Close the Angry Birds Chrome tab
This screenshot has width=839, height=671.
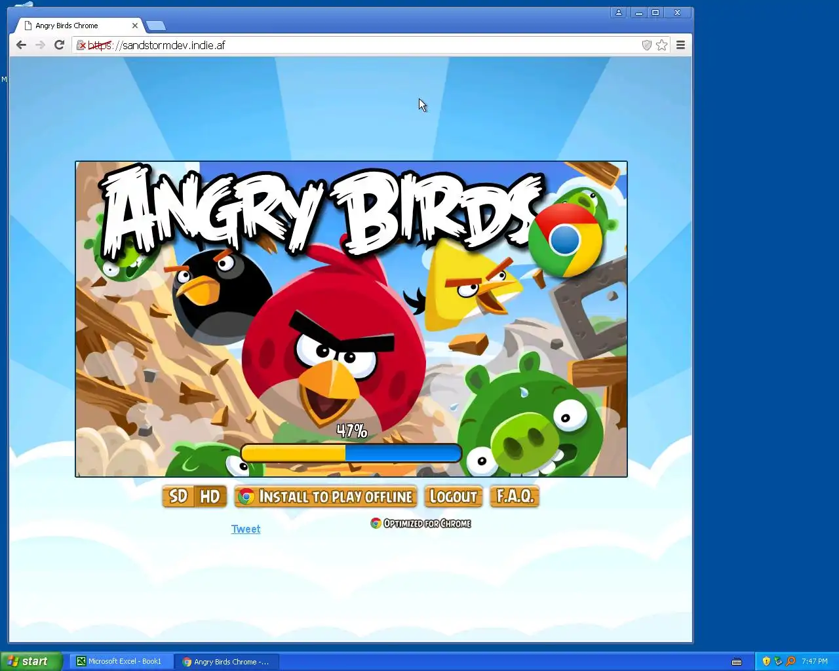(x=135, y=26)
